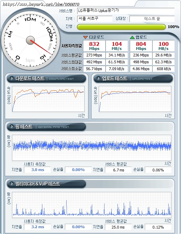Click the ping service loss 0.06%
Screen dimensions: 181x234
pos(158,170)
